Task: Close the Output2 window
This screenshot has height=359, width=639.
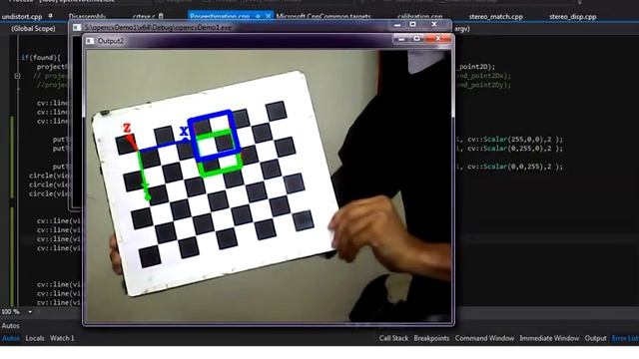Action: tap(438, 39)
